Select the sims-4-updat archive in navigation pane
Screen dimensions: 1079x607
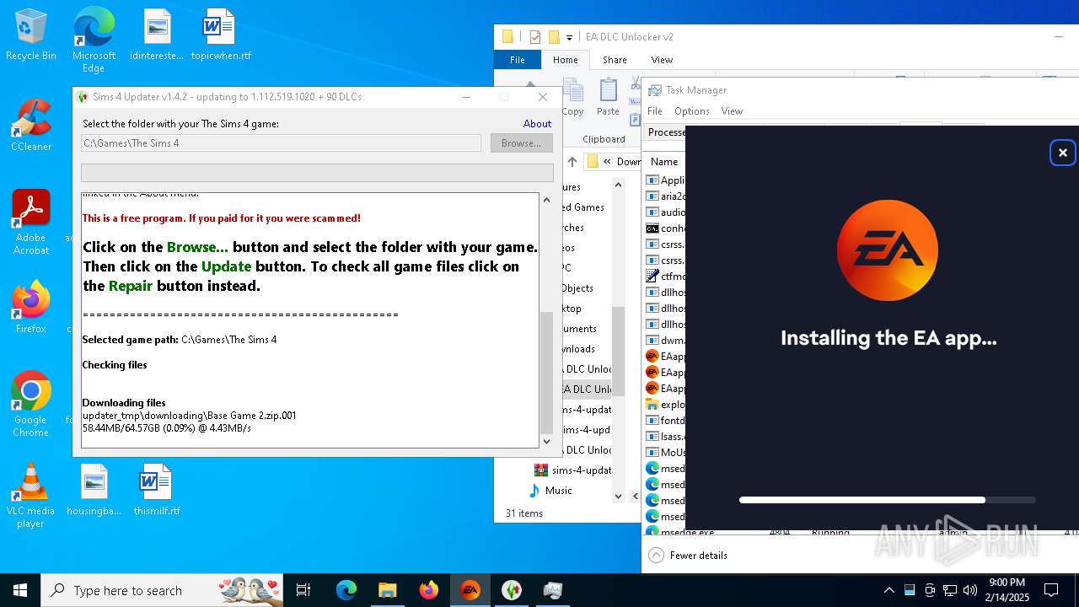click(573, 470)
